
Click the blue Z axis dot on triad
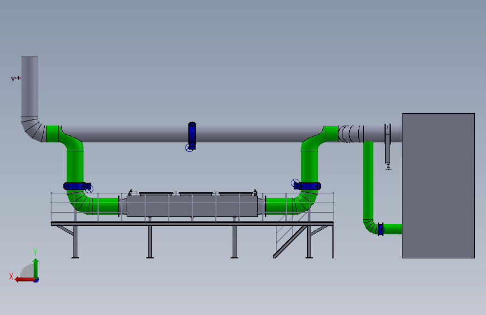36,280
